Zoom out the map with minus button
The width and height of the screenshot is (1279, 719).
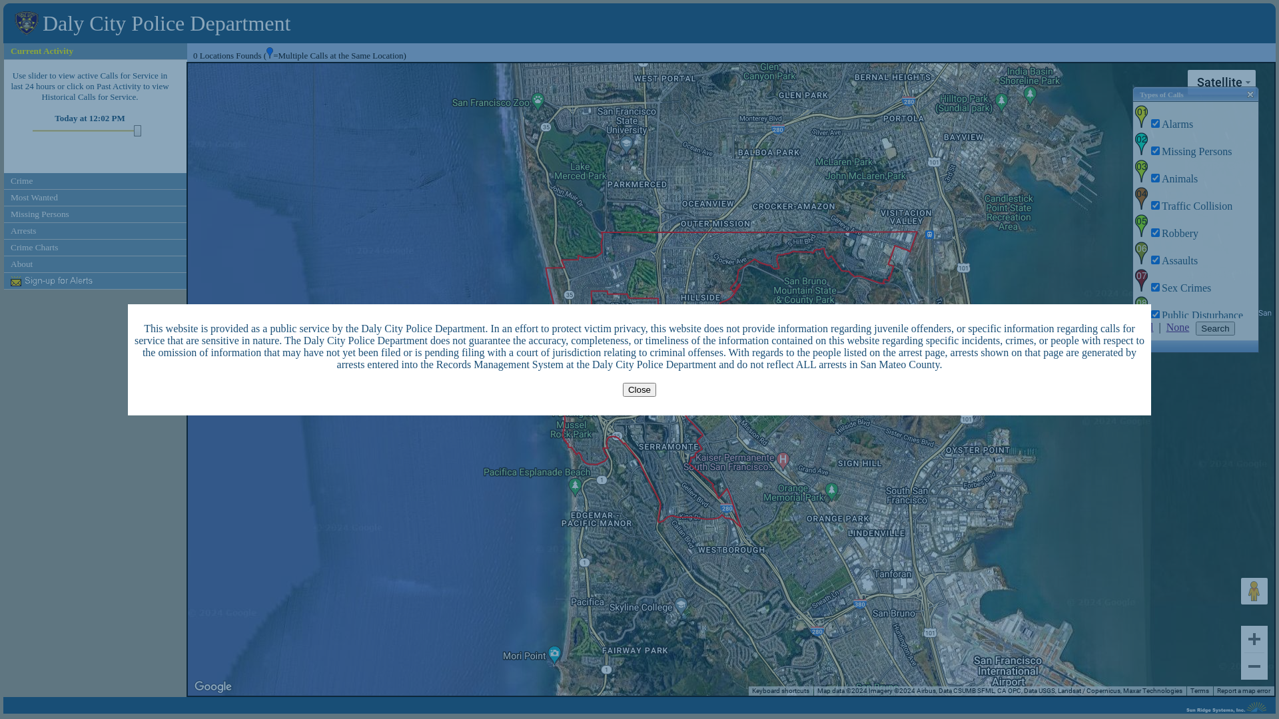coord(1254,666)
